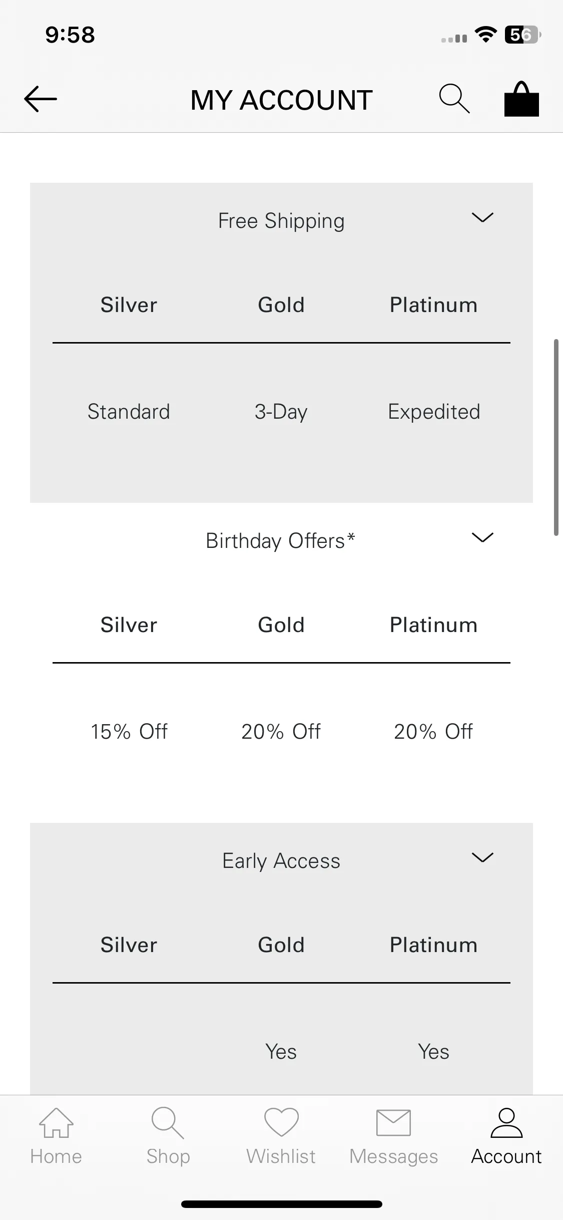Image resolution: width=563 pixels, height=1220 pixels.
Task: Tap the Free Shipping section title
Action: 281,221
